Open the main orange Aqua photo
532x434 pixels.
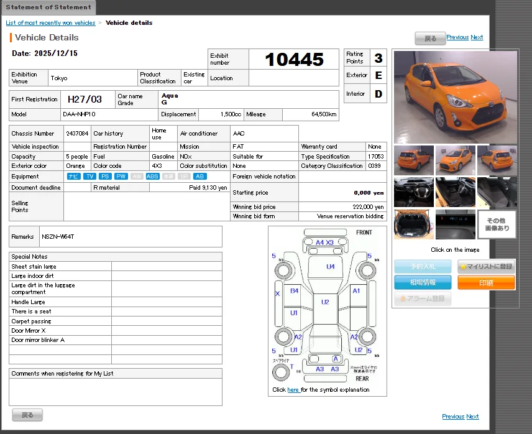[456, 97]
